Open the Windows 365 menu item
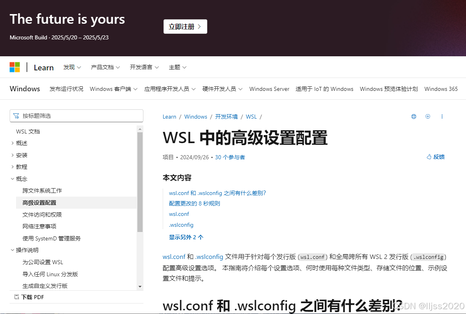 click(441, 89)
